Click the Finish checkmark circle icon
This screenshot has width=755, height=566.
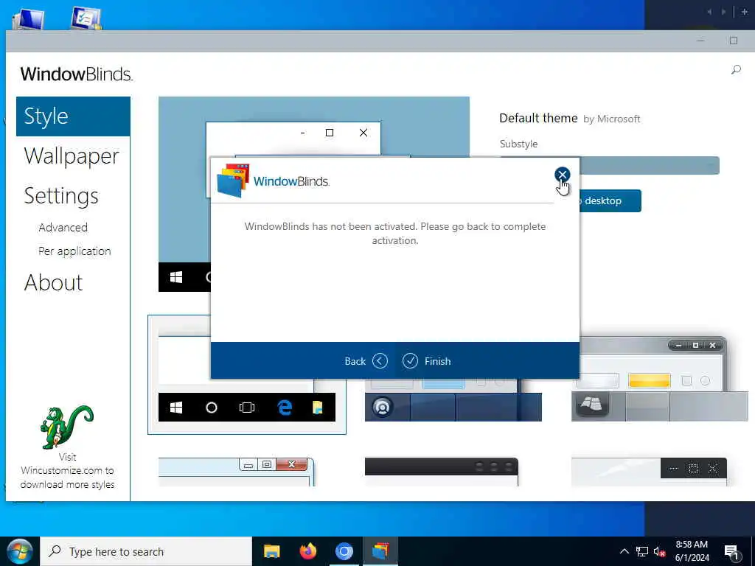(410, 361)
